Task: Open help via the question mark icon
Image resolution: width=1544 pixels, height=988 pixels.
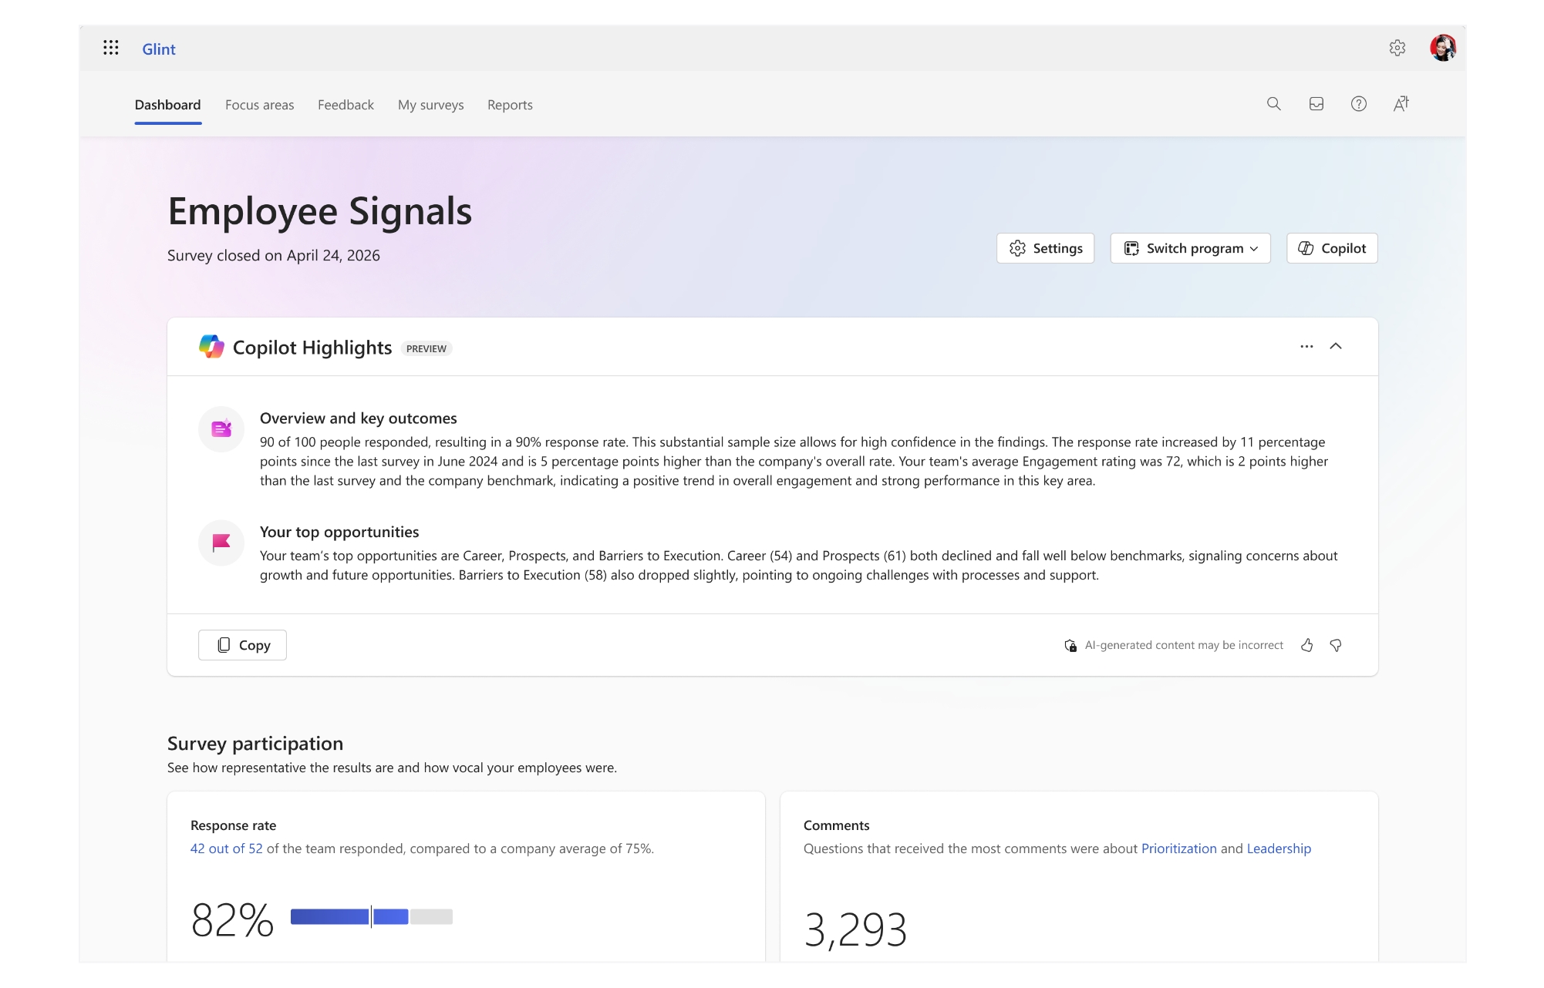Action: [x=1359, y=104]
